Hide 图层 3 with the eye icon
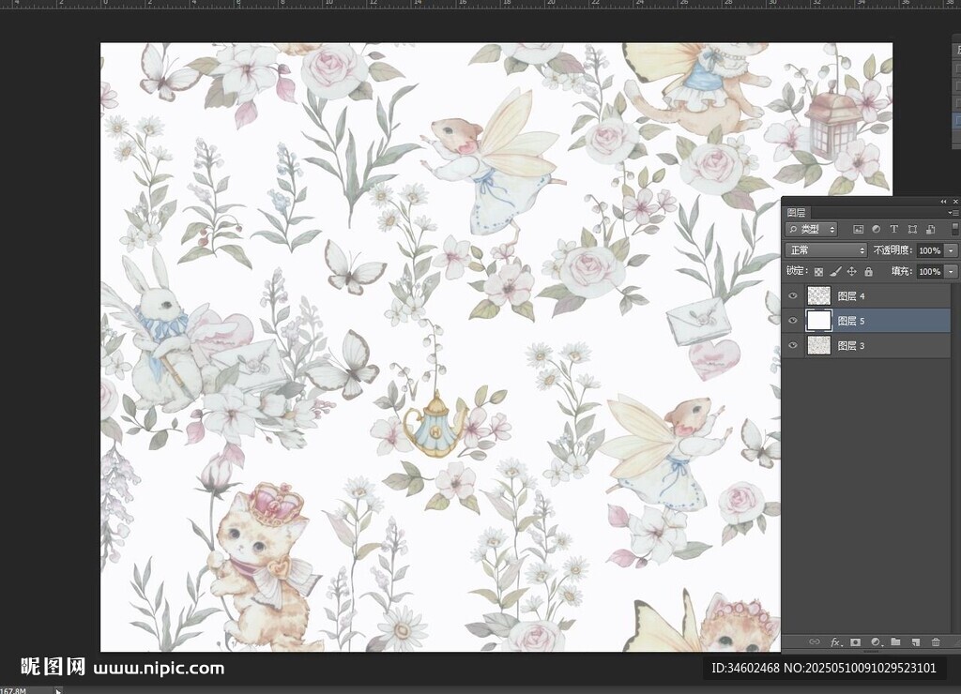 coord(793,345)
